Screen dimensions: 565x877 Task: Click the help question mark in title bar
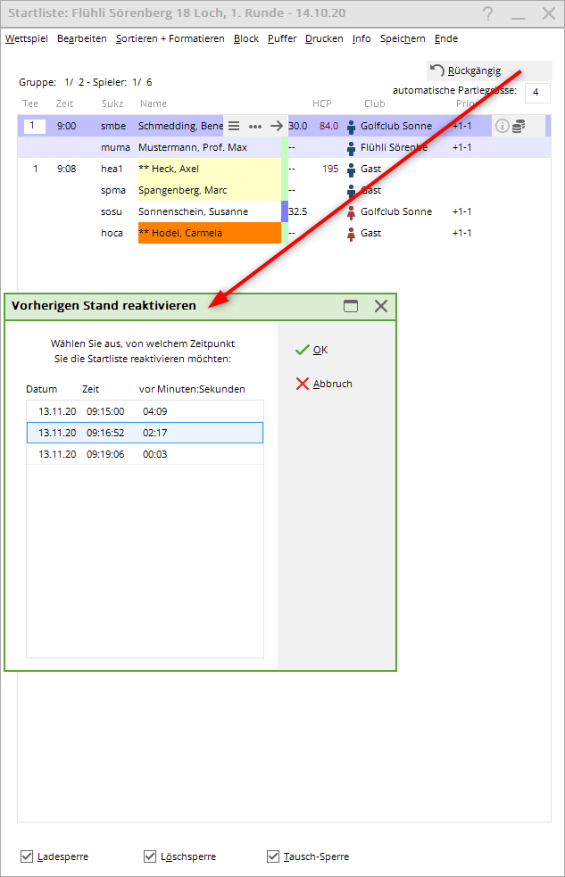click(488, 13)
